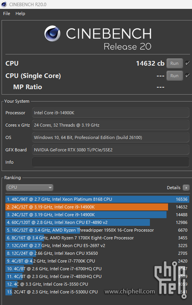The height and width of the screenshot is (305, 192).
Task: Click the Details label
Action: pyautogui.click(x=173, y=188)
